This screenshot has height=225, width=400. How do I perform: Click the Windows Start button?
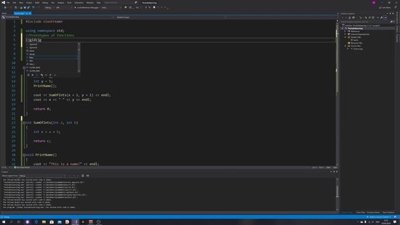tap(4, 222)
